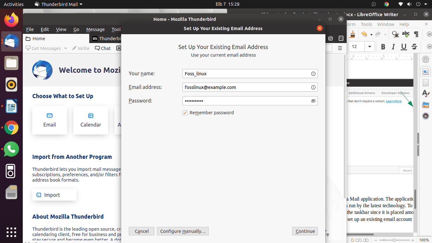
Task: Click Writer document vertical scrollbar thumb
Action: pos(415,199)
